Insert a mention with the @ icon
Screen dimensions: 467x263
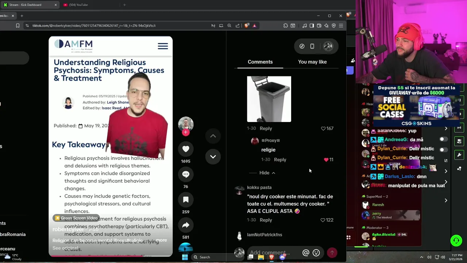(x=306, y=253)
